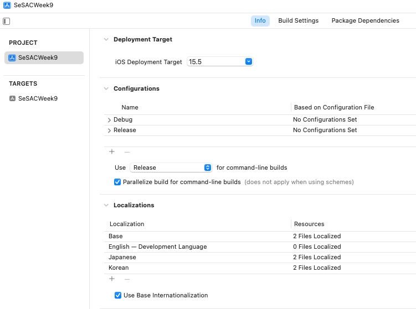Add a new configuration with the plus icon
416x309 pixels.
[x=112, y=151]
